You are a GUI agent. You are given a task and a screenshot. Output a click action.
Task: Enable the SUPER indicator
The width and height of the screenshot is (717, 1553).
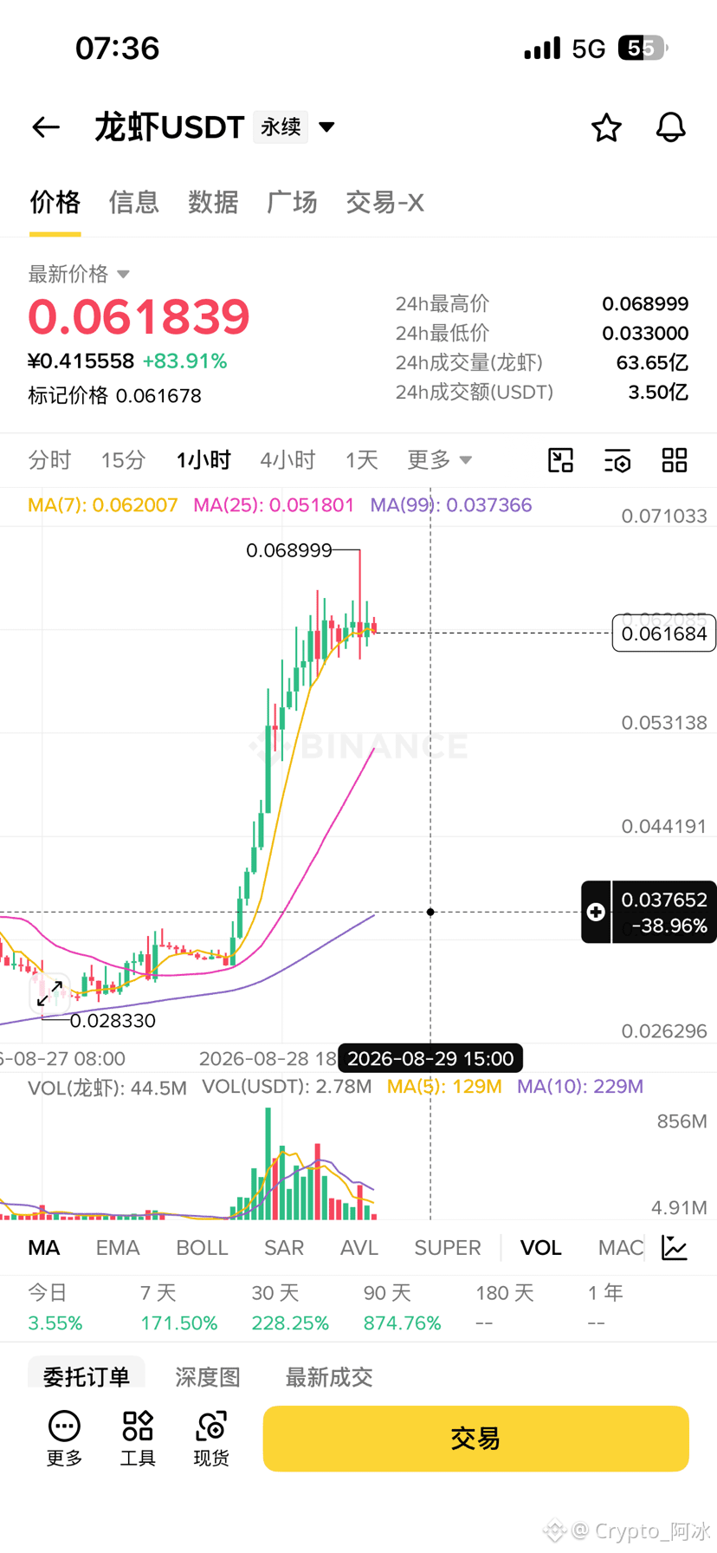(x=448, y=1247)
